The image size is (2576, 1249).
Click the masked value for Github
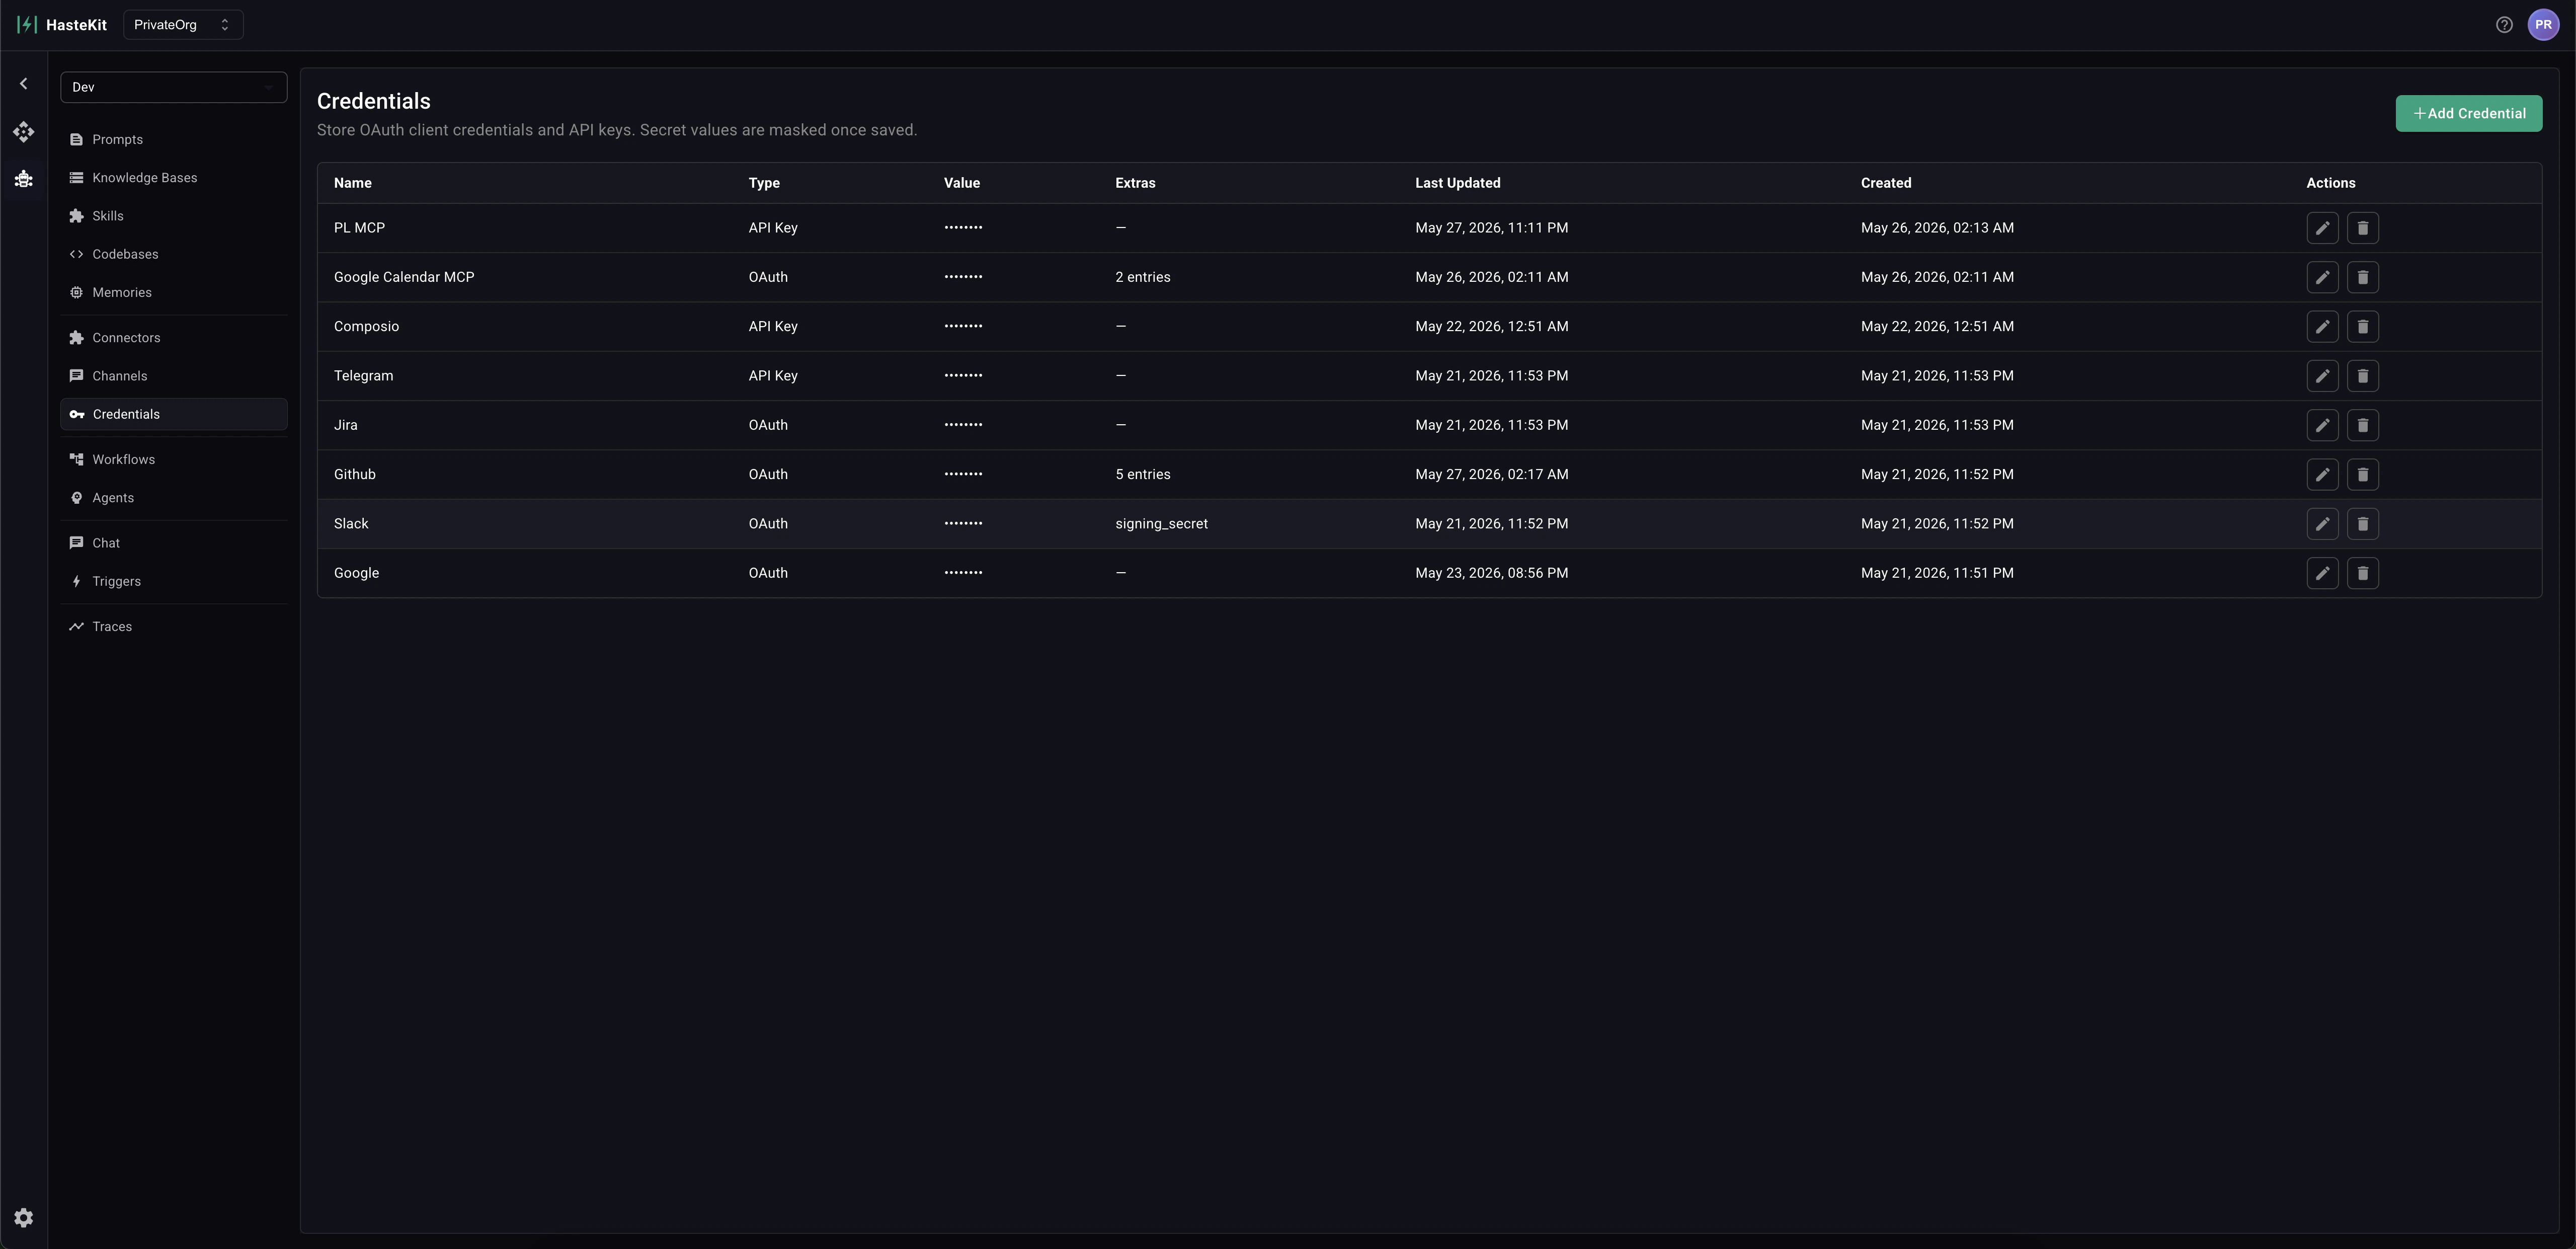[963, 474]
